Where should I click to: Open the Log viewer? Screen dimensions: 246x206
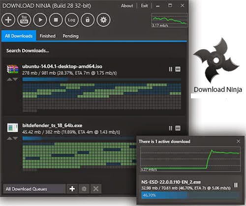pyautogui.click(x=71, y=20)
